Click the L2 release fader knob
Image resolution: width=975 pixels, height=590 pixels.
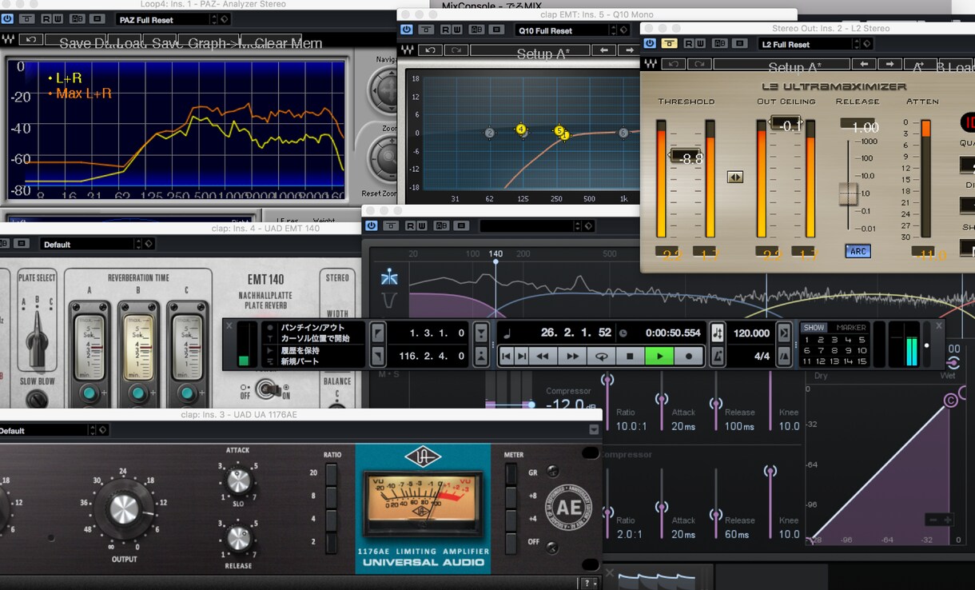(849, 194)
